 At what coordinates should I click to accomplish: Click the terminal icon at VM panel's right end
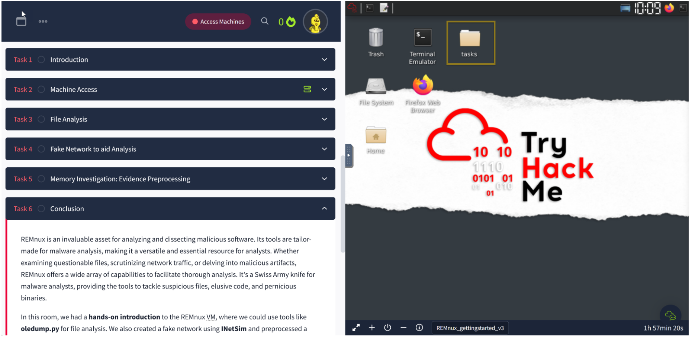(683, 8)
